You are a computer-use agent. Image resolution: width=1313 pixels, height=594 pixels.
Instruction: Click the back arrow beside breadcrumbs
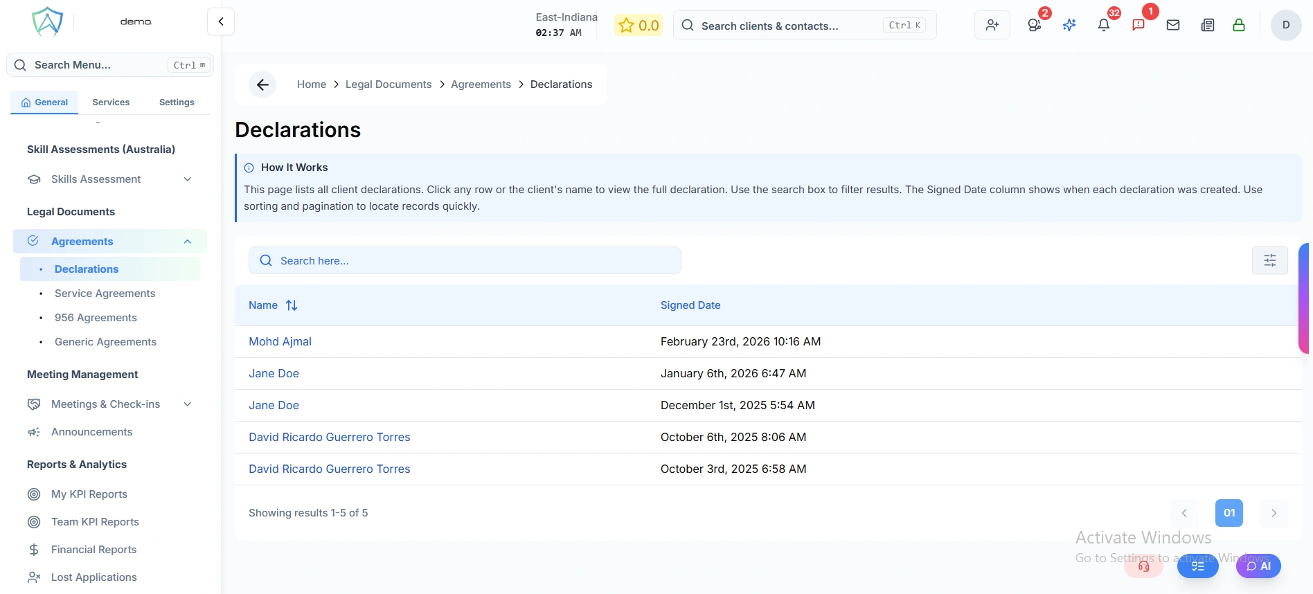coord(262,84)
